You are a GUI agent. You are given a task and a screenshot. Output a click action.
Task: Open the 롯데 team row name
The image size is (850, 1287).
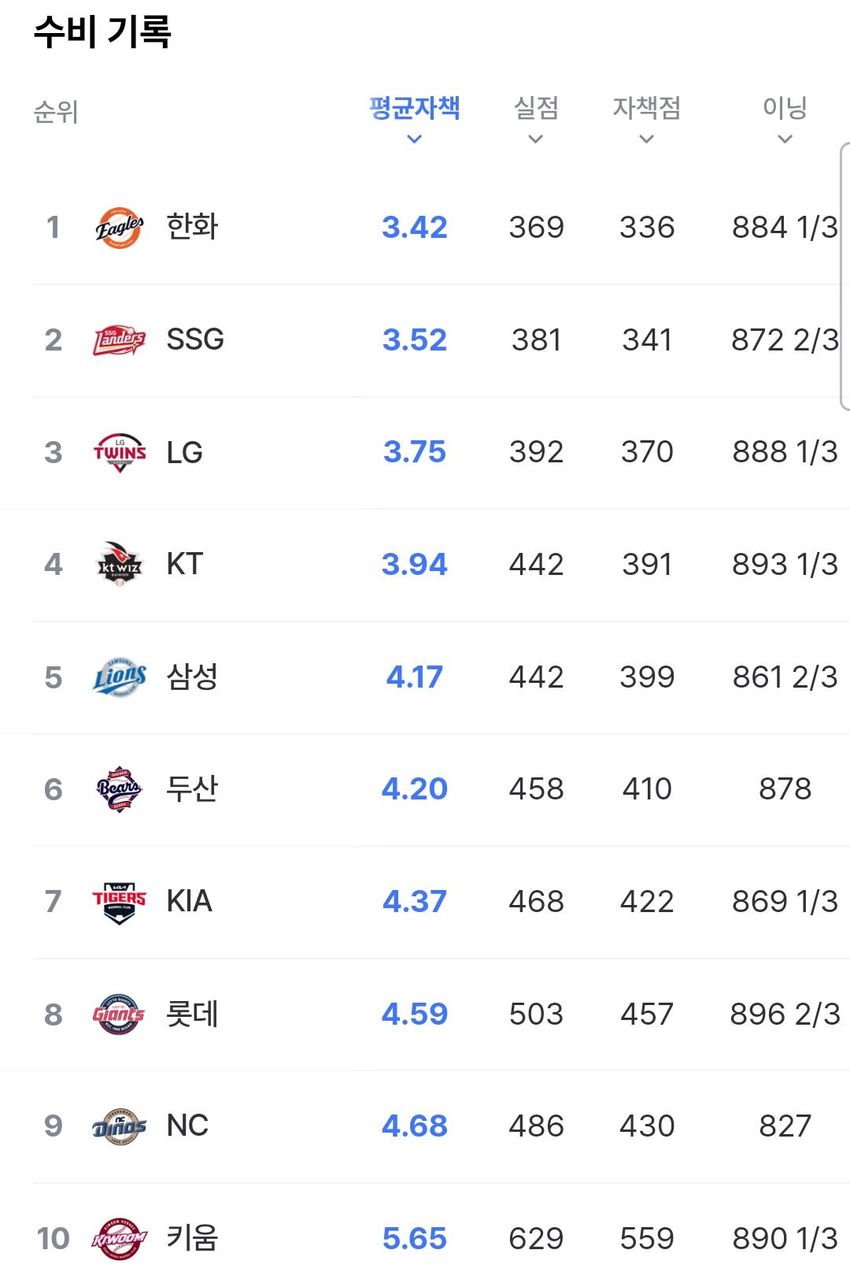click(192, 1014)
